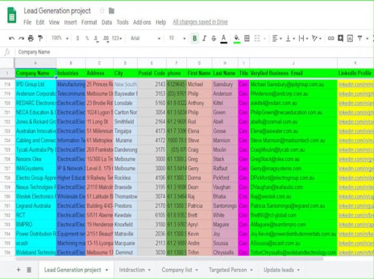Toggle strikethrough formatting button
The height and width of the screenshot is (279, 374).
tap(214, 38)
